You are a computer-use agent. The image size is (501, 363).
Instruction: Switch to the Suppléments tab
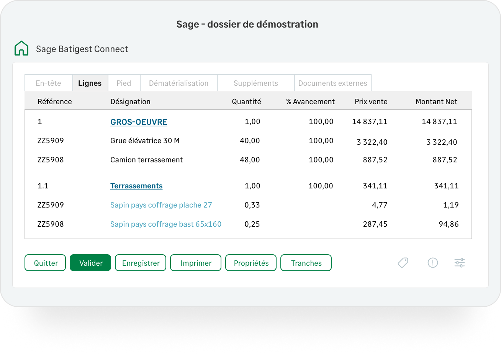[x=255, y=83]
